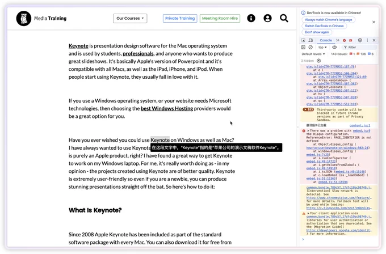Follow the professionals link

pos(138,54)
